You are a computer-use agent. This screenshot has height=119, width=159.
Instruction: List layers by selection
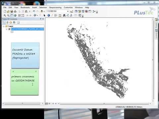pyautogui.click(x=14, y=22)
